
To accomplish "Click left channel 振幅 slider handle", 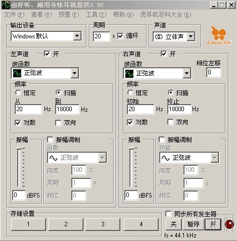I will 20,149.
